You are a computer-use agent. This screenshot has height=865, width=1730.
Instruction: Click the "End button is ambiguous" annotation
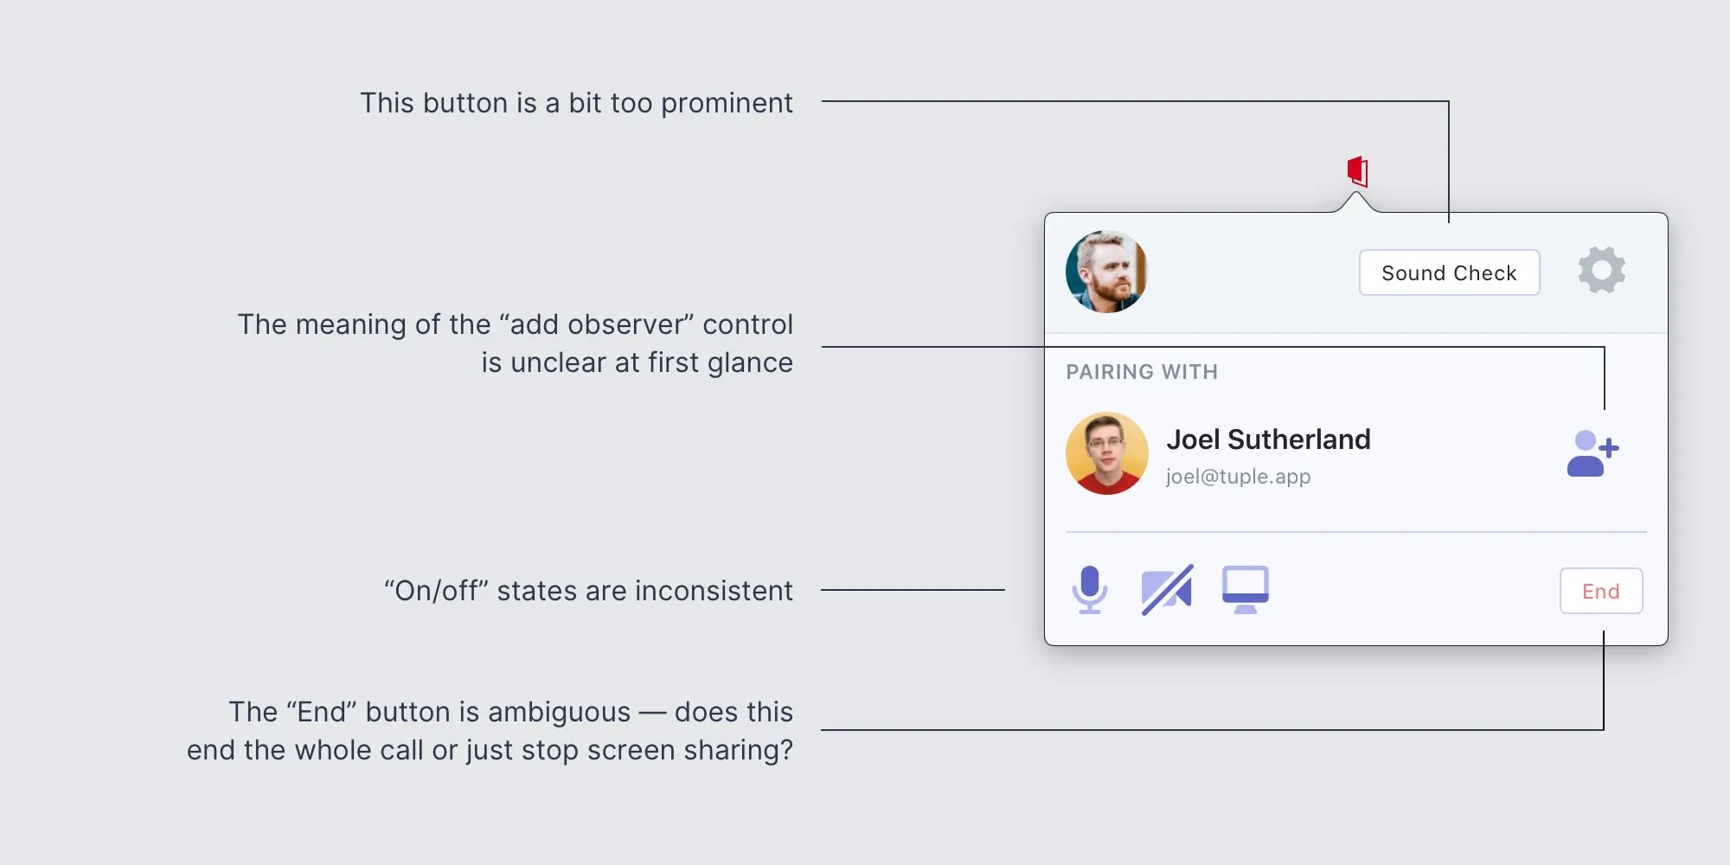click(490, 731)
